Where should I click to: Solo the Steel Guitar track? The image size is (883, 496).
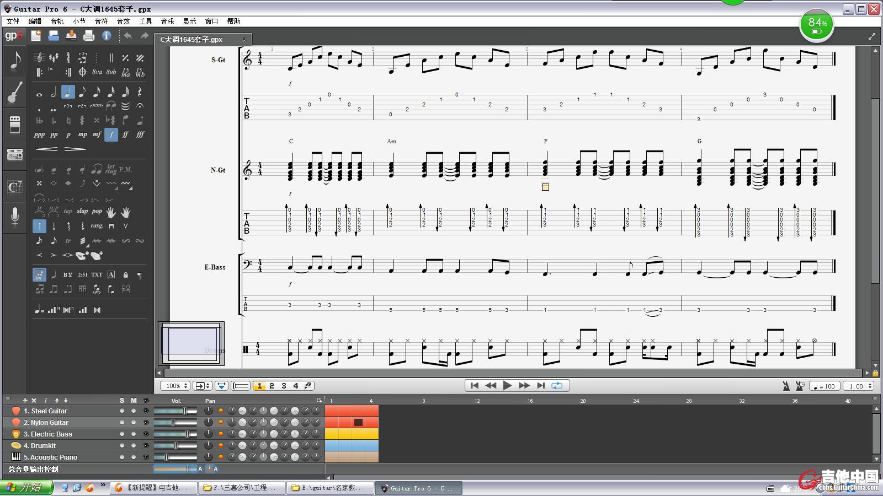pyautogui.click(x=122, y=411)
